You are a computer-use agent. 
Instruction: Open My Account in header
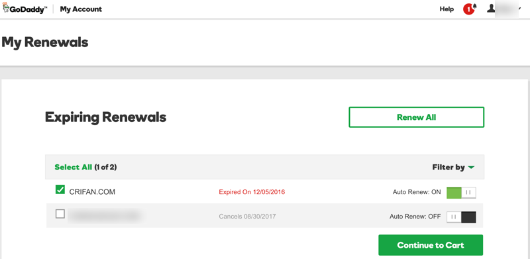click(x=81, y=9)
